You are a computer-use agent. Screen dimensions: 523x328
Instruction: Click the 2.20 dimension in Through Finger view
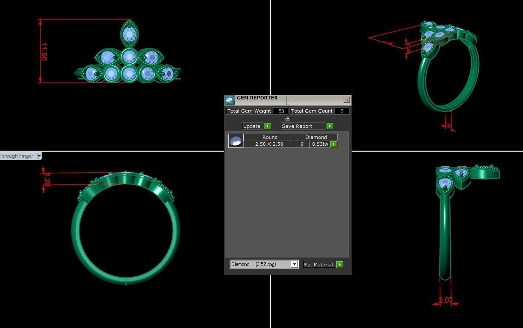[x=47, y=179]
